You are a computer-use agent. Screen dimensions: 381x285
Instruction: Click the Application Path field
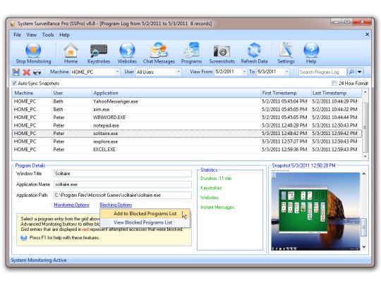(123, 196)
